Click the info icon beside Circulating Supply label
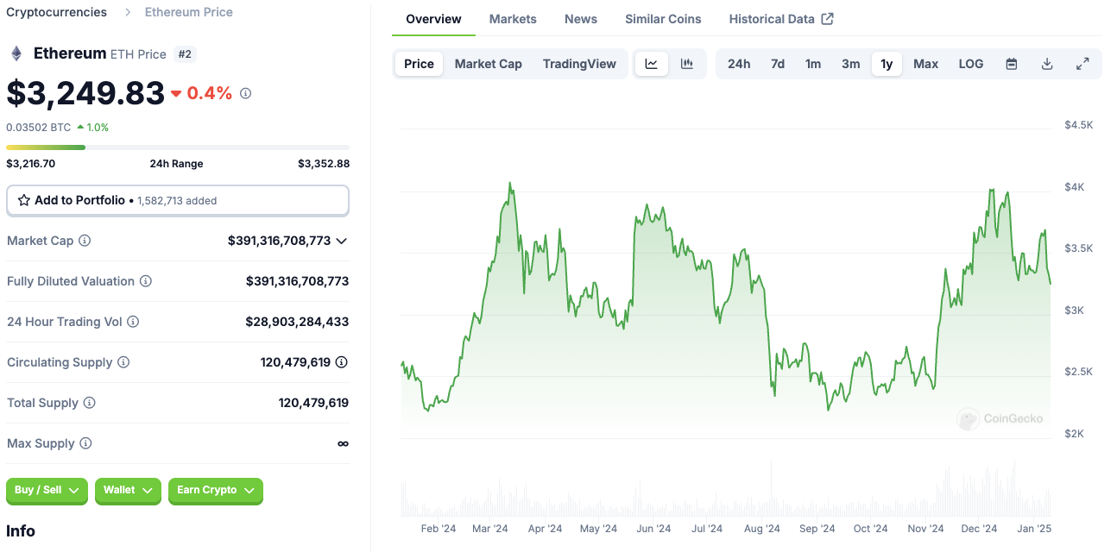Viewport: 1117px width, 552px height. (x=123, y=362)
